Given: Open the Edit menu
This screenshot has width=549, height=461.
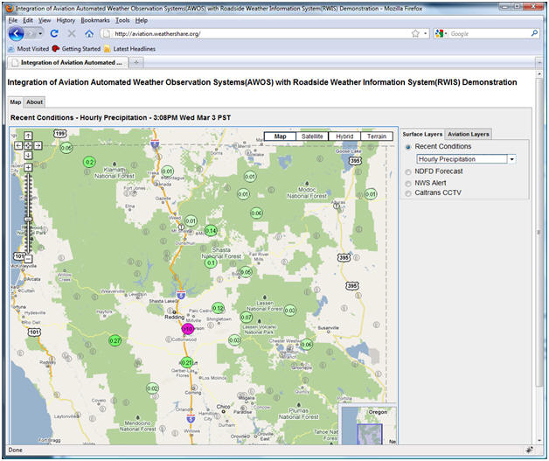Looking at the screenshot, I should (x=28, y=20).
